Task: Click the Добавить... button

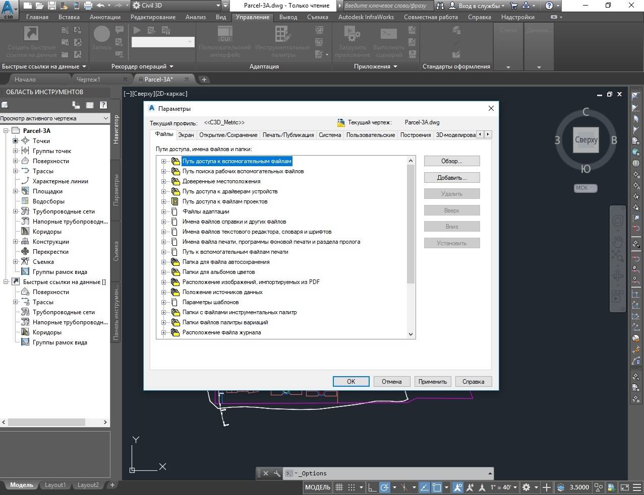Action: coord(452,178)
